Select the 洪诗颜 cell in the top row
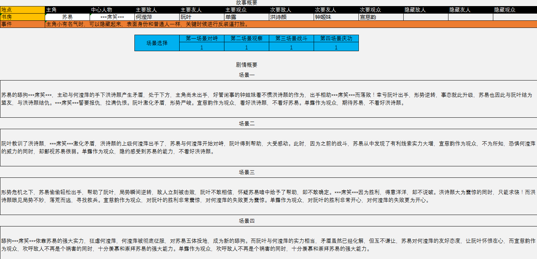 tap(291, 17)
